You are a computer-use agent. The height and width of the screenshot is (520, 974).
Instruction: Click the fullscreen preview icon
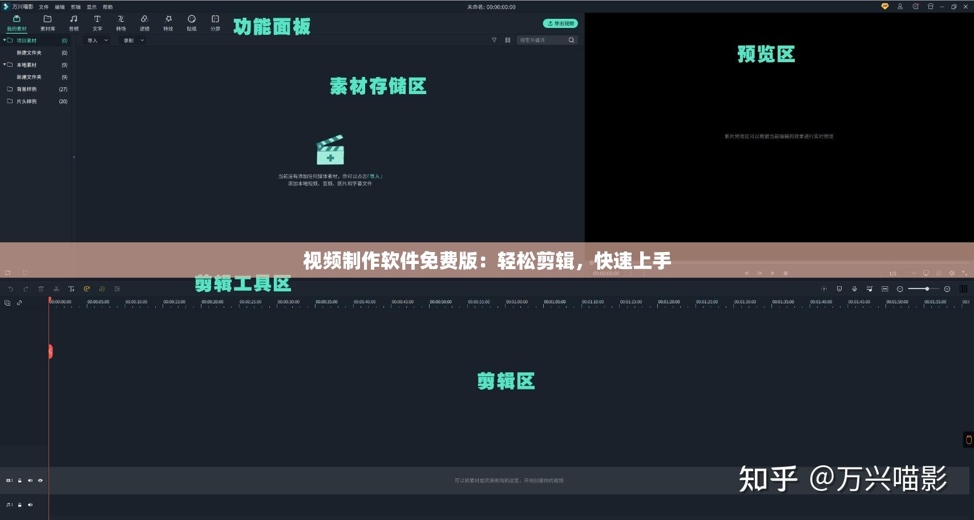click(965, 273)
